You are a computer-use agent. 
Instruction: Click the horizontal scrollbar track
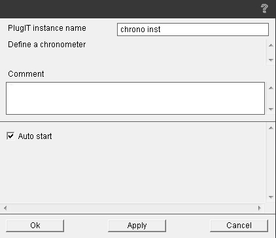132,208
